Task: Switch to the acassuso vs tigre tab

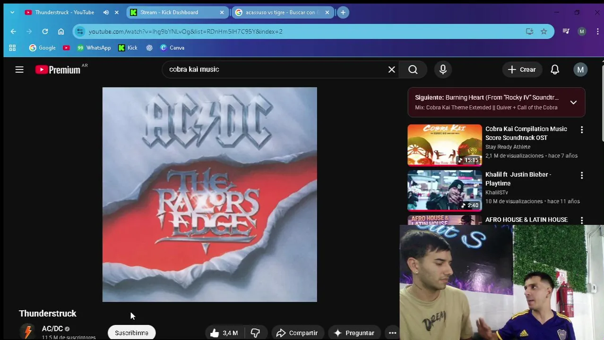Action: 282,12
